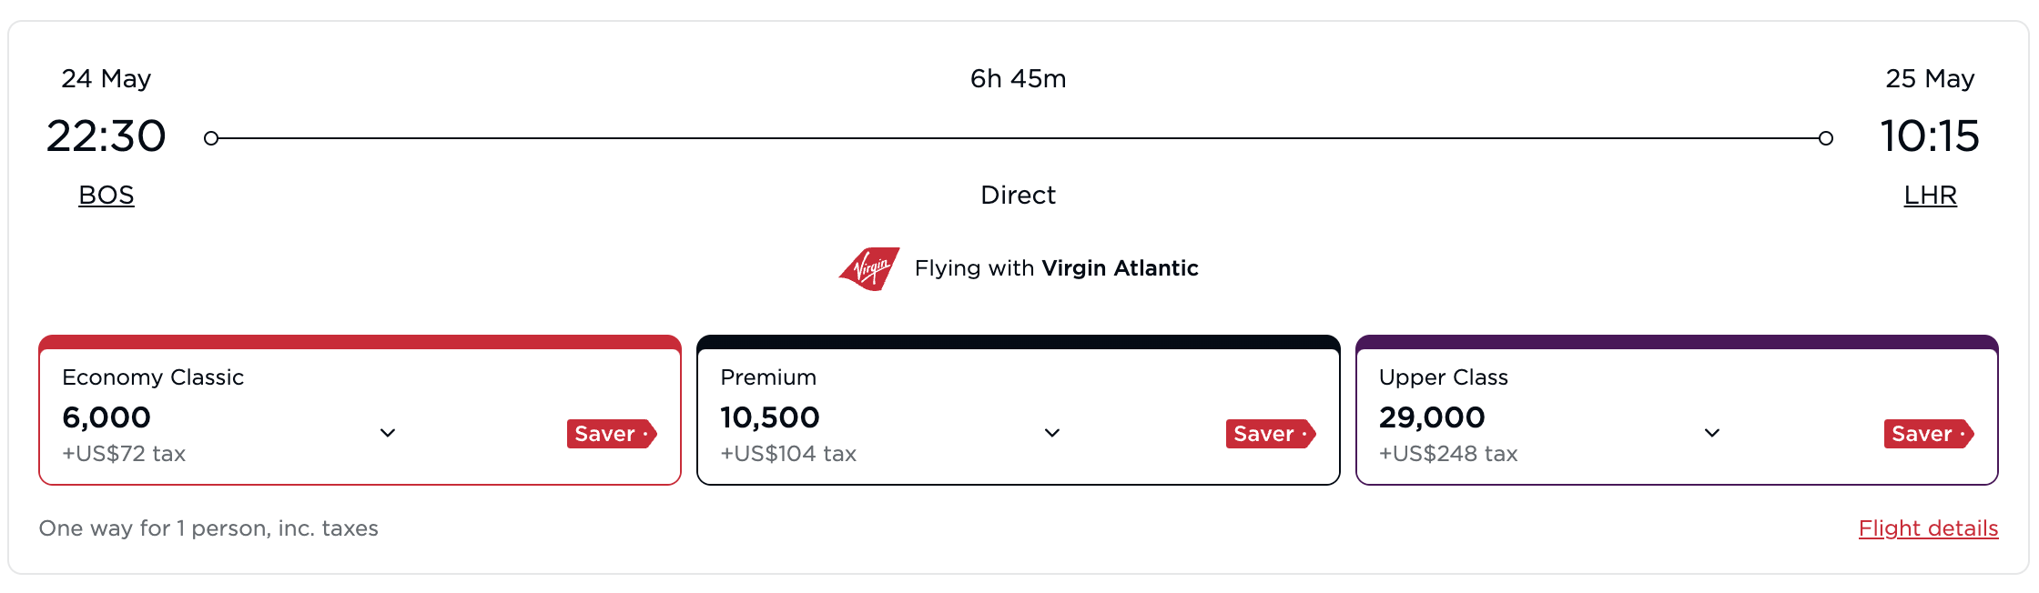Click the Virgin Atlantic logo icon
Viewport: 2039px width, 593px height.
(868, 268)
